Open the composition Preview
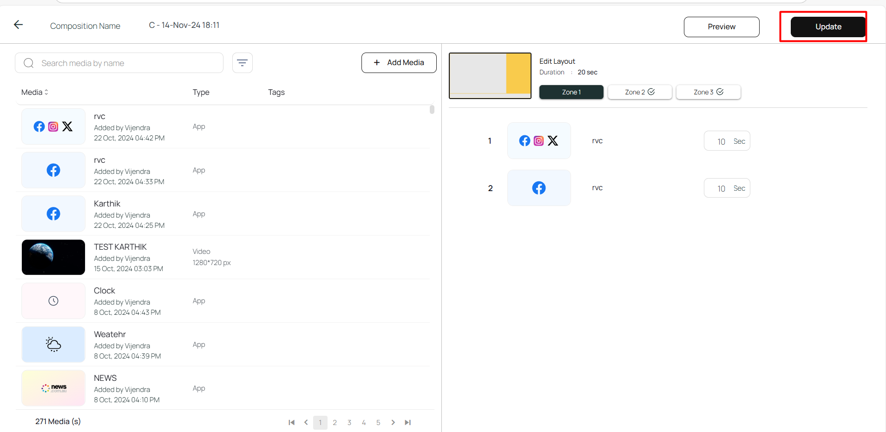886x432 pixels. coord(721,27)
